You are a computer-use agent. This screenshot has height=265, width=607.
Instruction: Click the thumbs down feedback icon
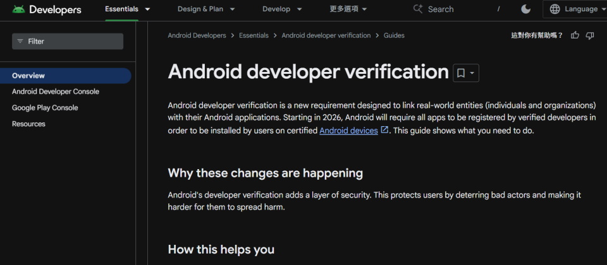(590, 35)
